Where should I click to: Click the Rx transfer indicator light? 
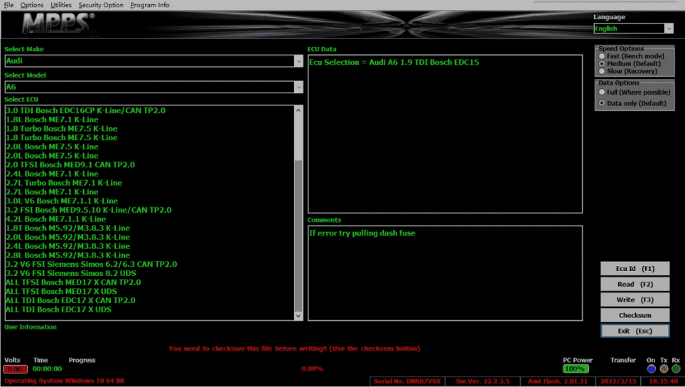(x=676, y=369)
